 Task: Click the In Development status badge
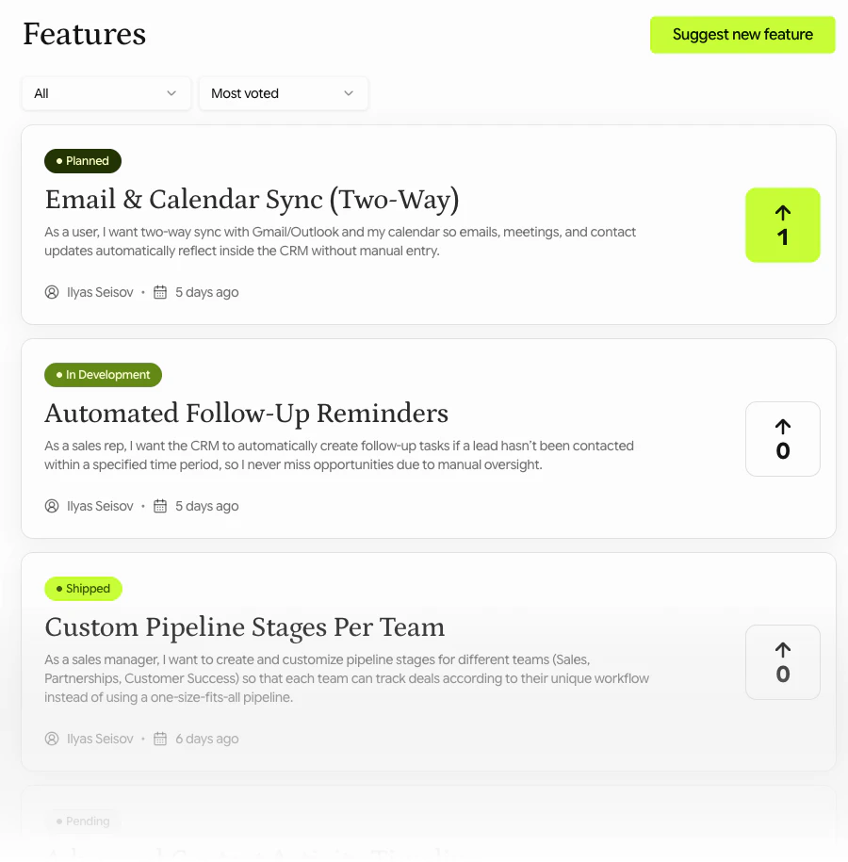(103, 374)
